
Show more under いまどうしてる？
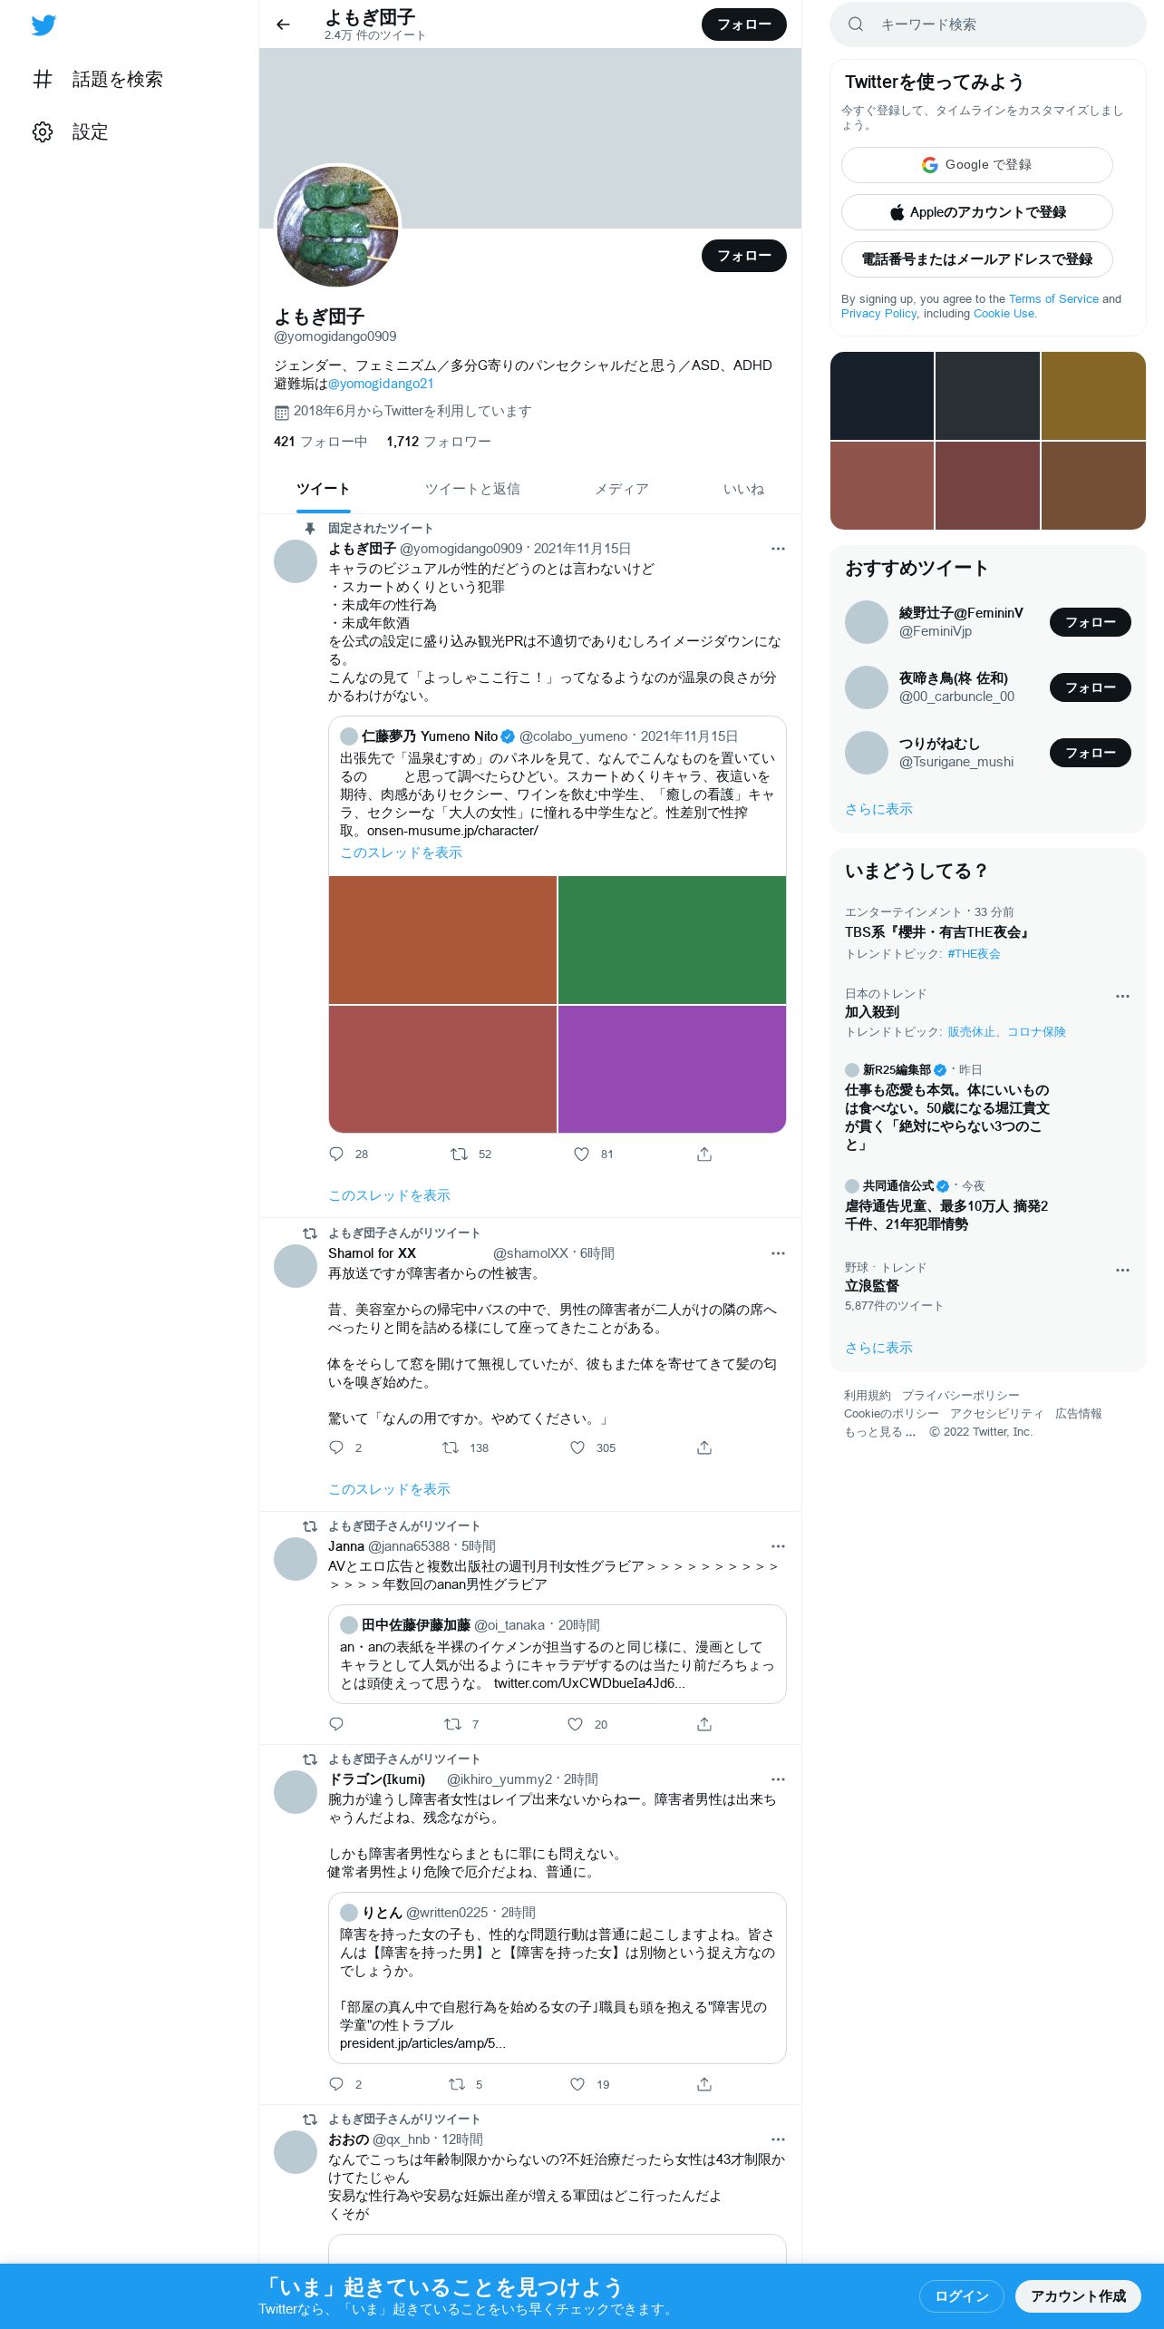click(x=878, y=1348)
